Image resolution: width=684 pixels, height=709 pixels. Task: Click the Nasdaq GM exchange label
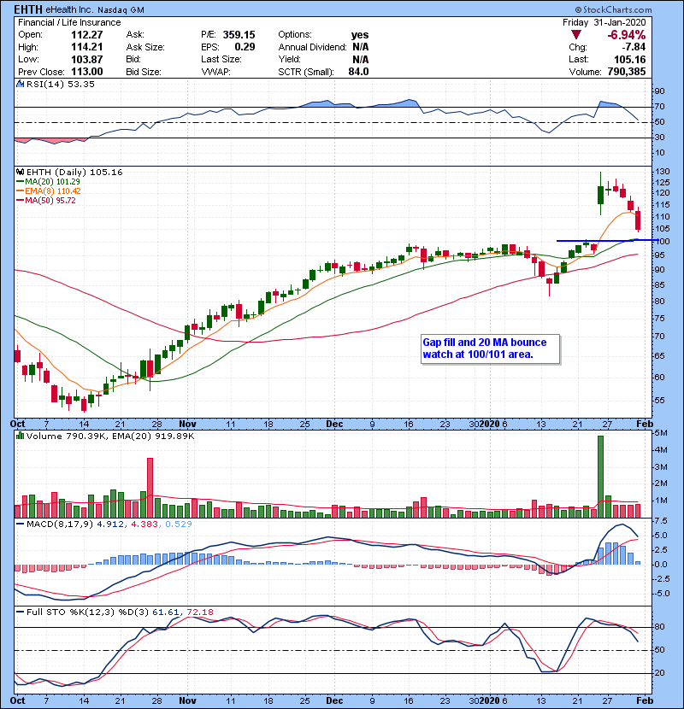(x=121, y=10)
